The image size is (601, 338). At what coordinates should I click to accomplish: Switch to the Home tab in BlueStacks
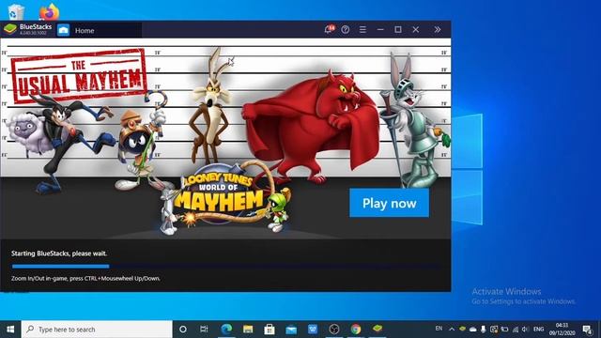[85, 31]
